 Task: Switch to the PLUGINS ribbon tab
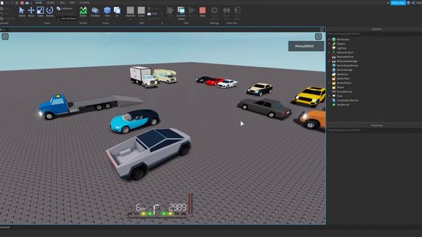(84, 3)
